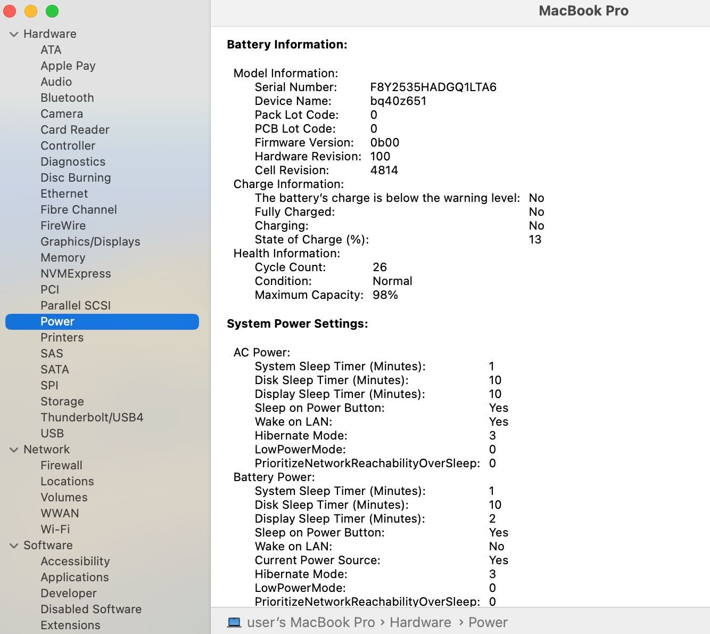Click the laptop icon in path bar
This screenshot has height=634, width=710.
(x=234, y=622)
